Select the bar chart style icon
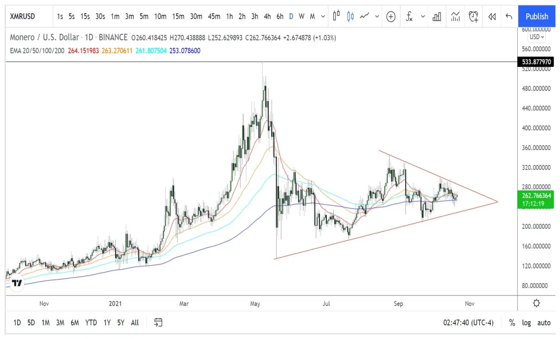The width and height of the screenshot is (560, 339). 336,16
